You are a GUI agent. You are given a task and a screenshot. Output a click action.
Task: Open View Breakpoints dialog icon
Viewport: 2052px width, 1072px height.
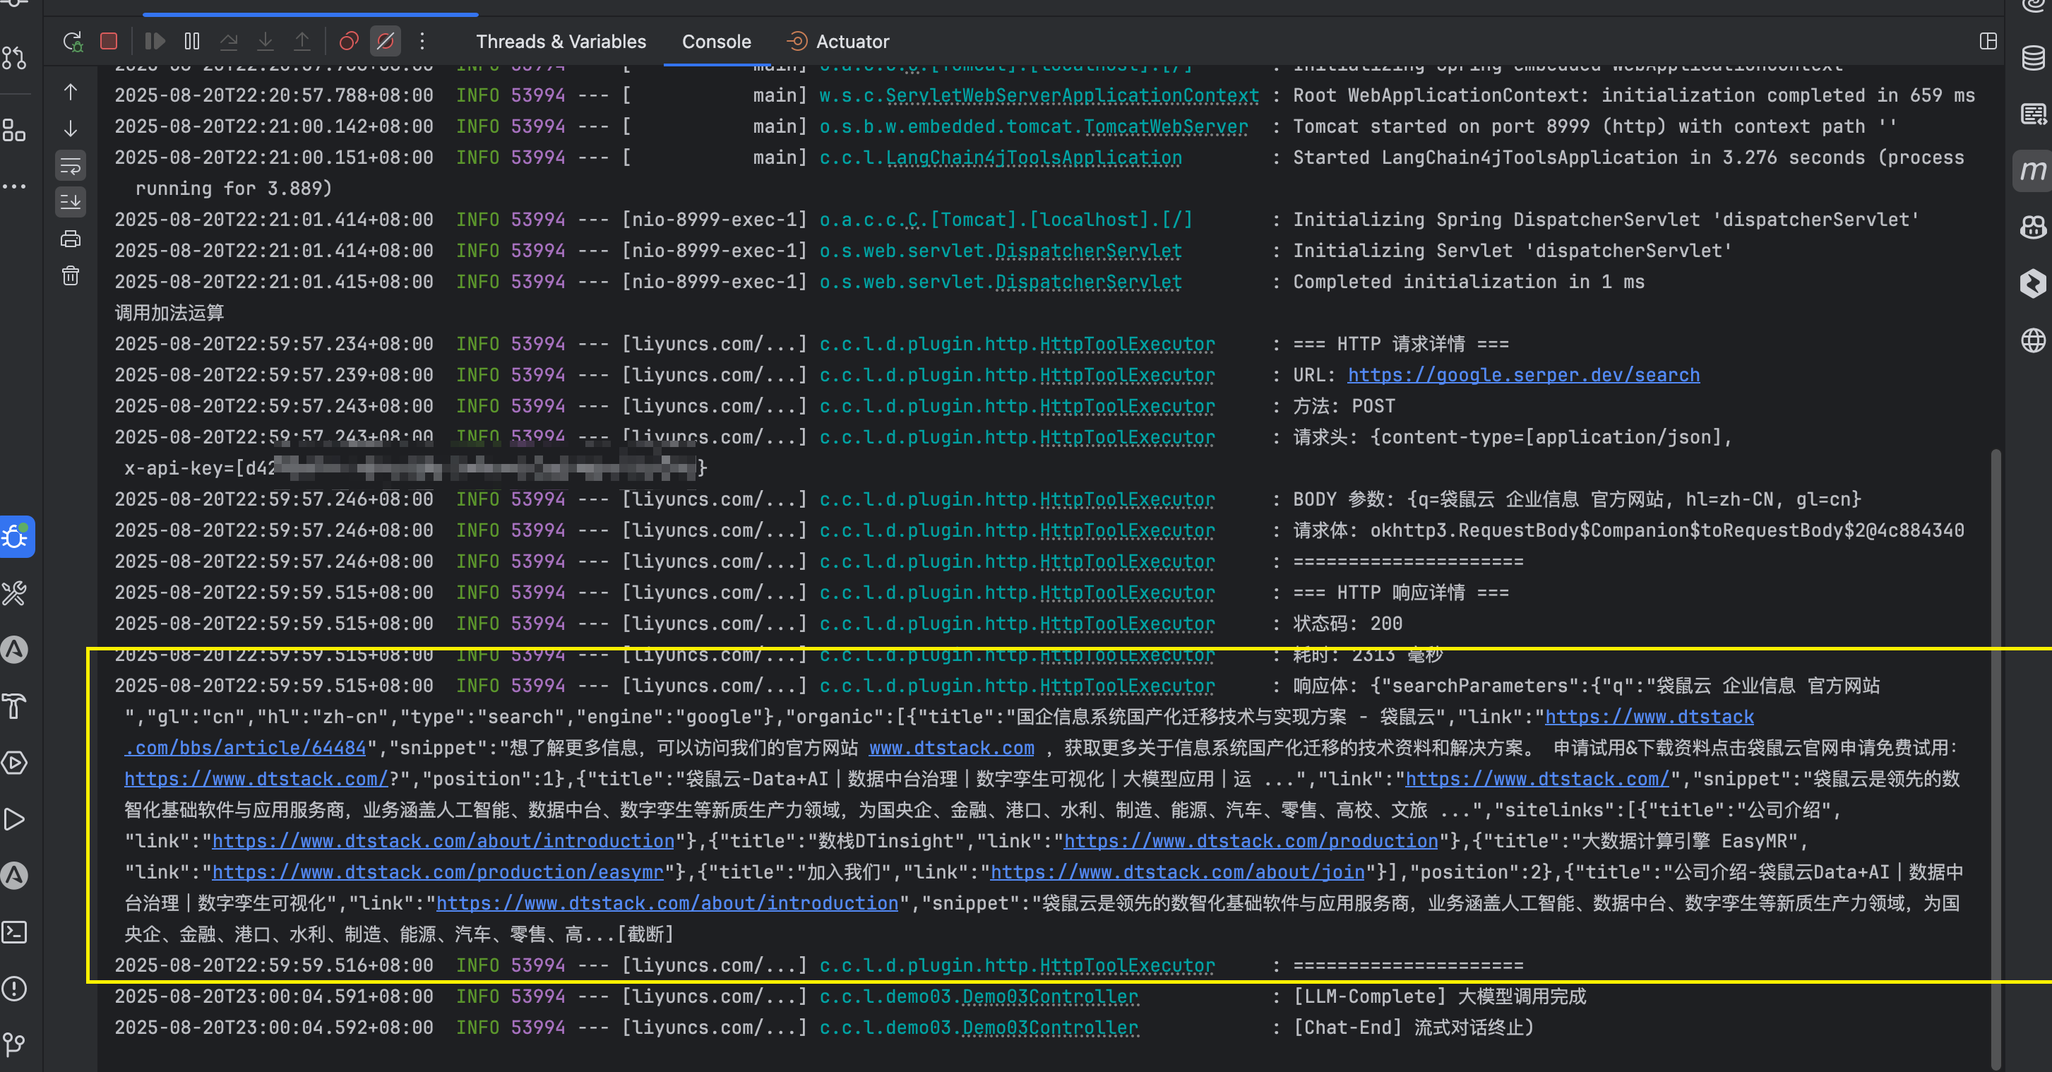[x=349, y=42]
